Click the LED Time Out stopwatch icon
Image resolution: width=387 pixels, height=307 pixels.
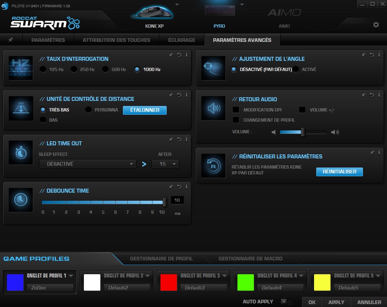(x=20, y=153)
